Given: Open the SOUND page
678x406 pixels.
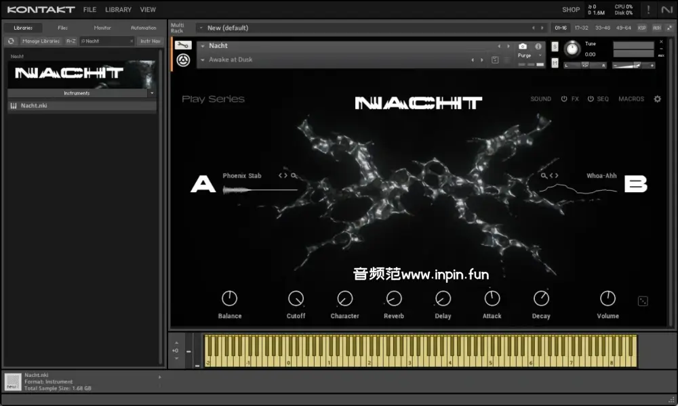Looking at the screenshot, I should click(x=540, y=99).
